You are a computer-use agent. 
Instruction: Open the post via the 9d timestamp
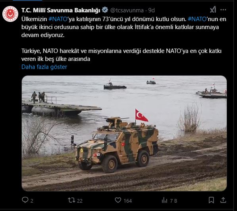pos(152,10)
